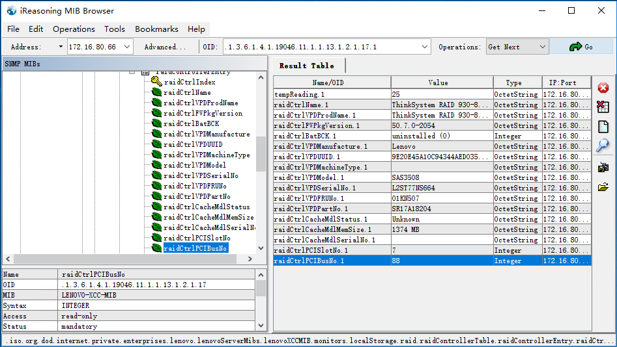Click the red stop operation icon
Image resolution: width=617 pixels, height=347 pixels.
(x=603, y=88)
